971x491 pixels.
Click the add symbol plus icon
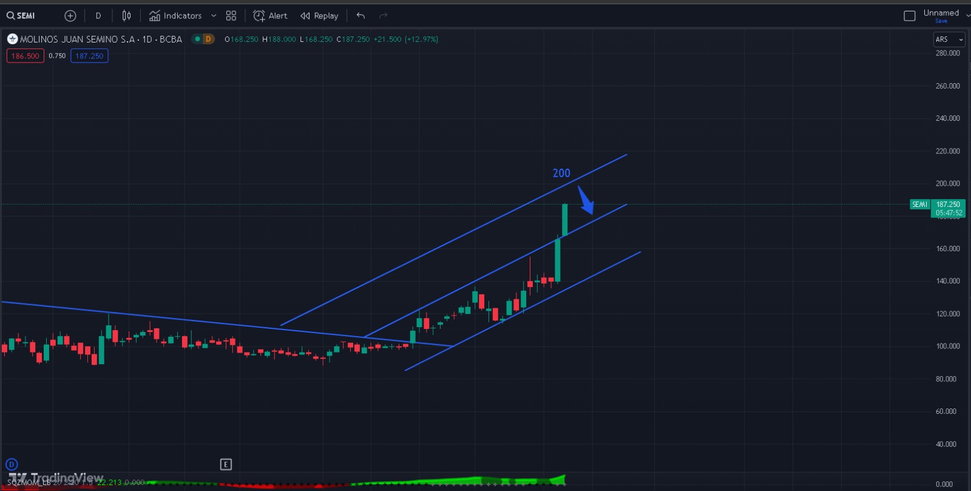(70, 16)
